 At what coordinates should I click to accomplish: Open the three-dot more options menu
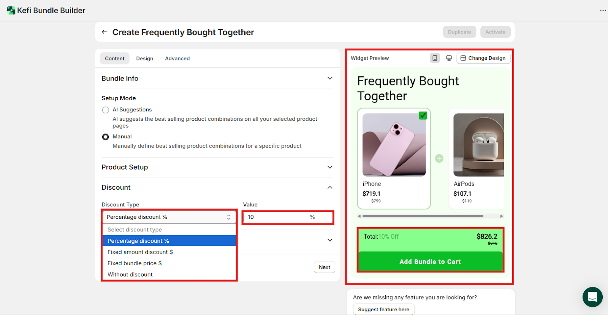603,10
